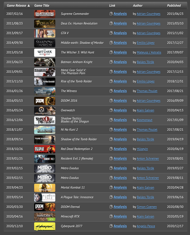Screen dimensions: 190x235
Task: Click the Shadow of Mordor thumbnail
Action: point(45,43)
